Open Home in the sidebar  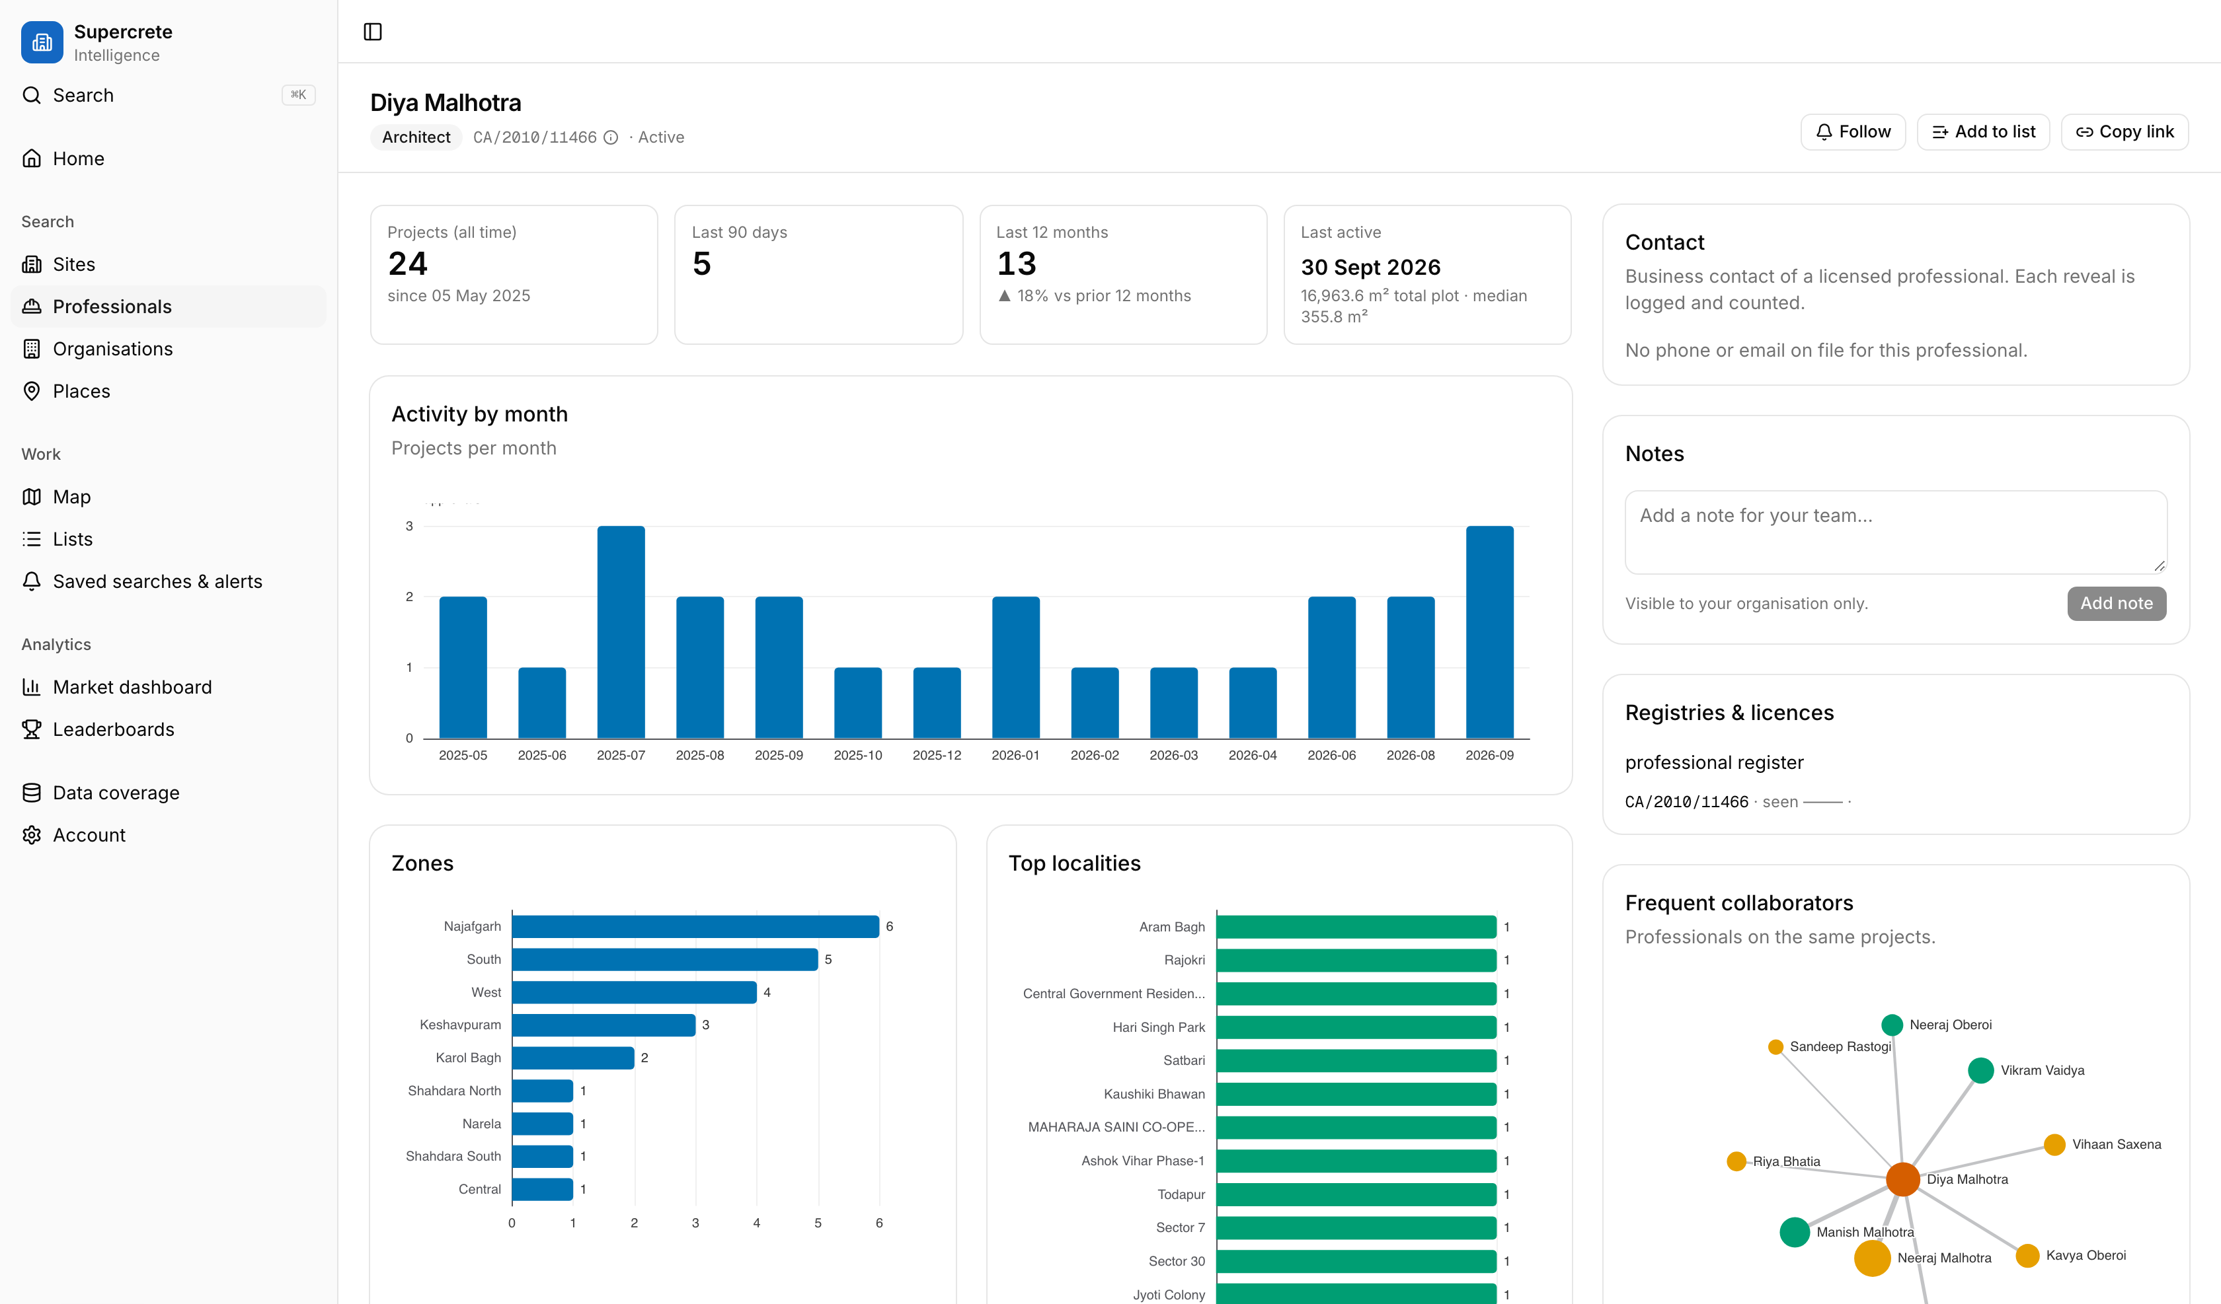coord(169,159)
